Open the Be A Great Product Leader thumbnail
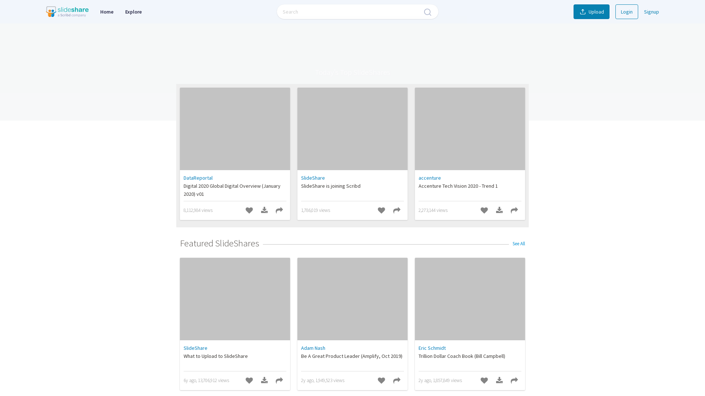Viewport: 705px width, 396px height. pyautogui.click(x=352, y=299)
